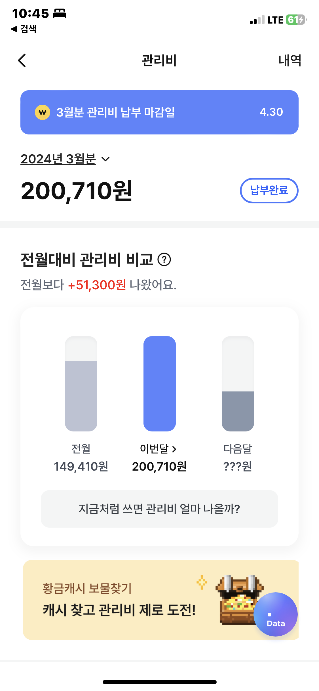Expand the 2024년 3월분 month dropdown
This screenshot has width=319, height=691.
pos(58,159)
